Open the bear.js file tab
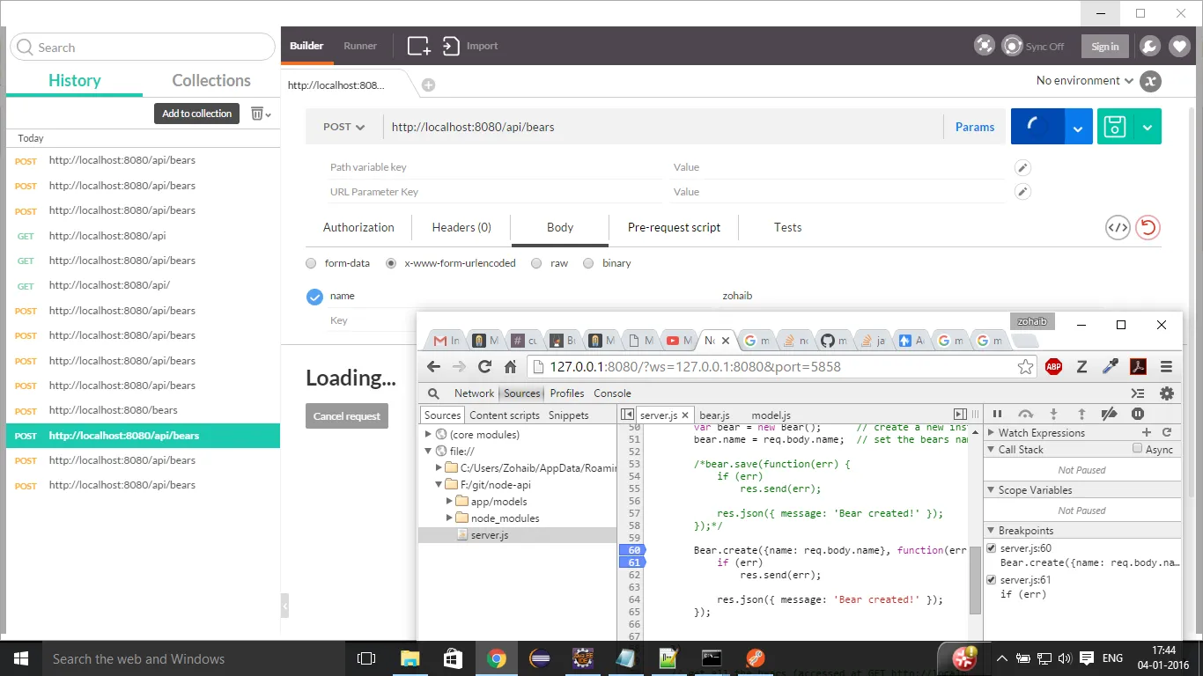Image resolution: width=1203 pixels, height=676 pixels. 714,415
